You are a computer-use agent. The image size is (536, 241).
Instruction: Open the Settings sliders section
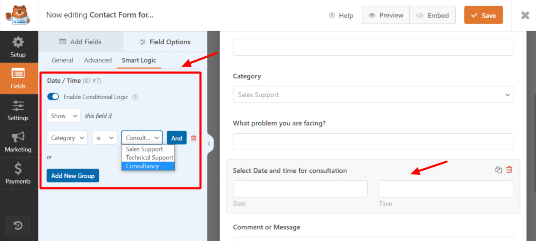[18, 111]
